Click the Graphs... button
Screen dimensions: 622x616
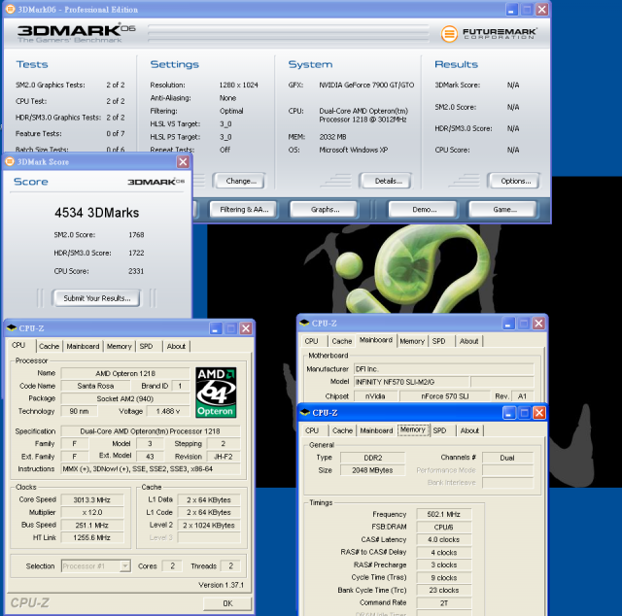coord(326,210)
